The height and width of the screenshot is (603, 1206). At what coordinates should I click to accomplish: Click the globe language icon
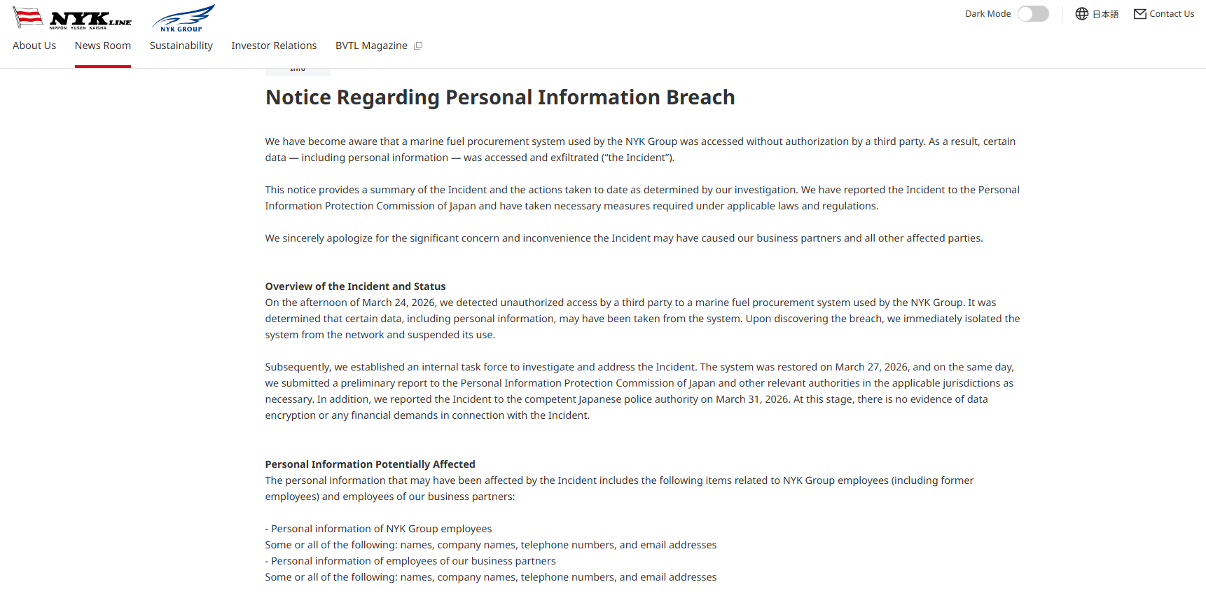(x=1082, y=14)
